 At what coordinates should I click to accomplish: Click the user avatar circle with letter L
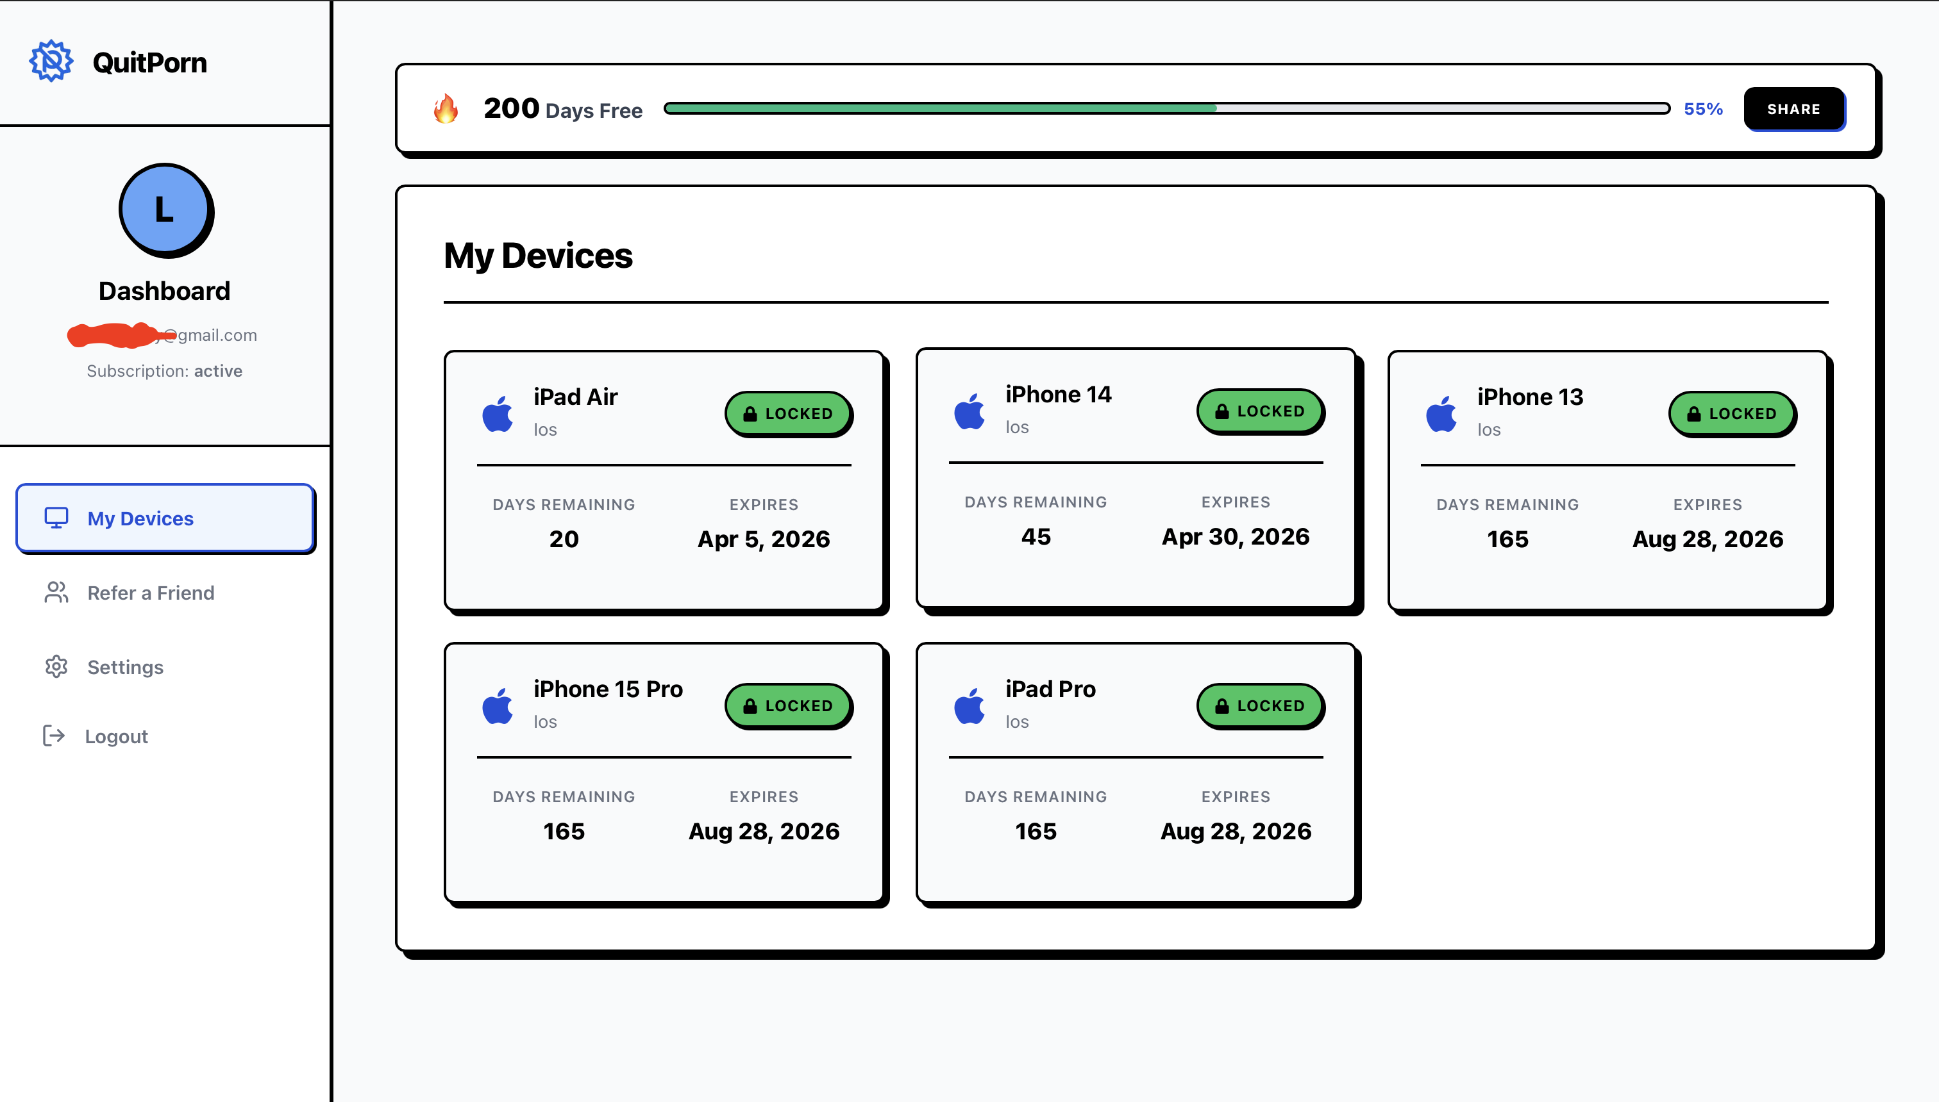[164, 210]
